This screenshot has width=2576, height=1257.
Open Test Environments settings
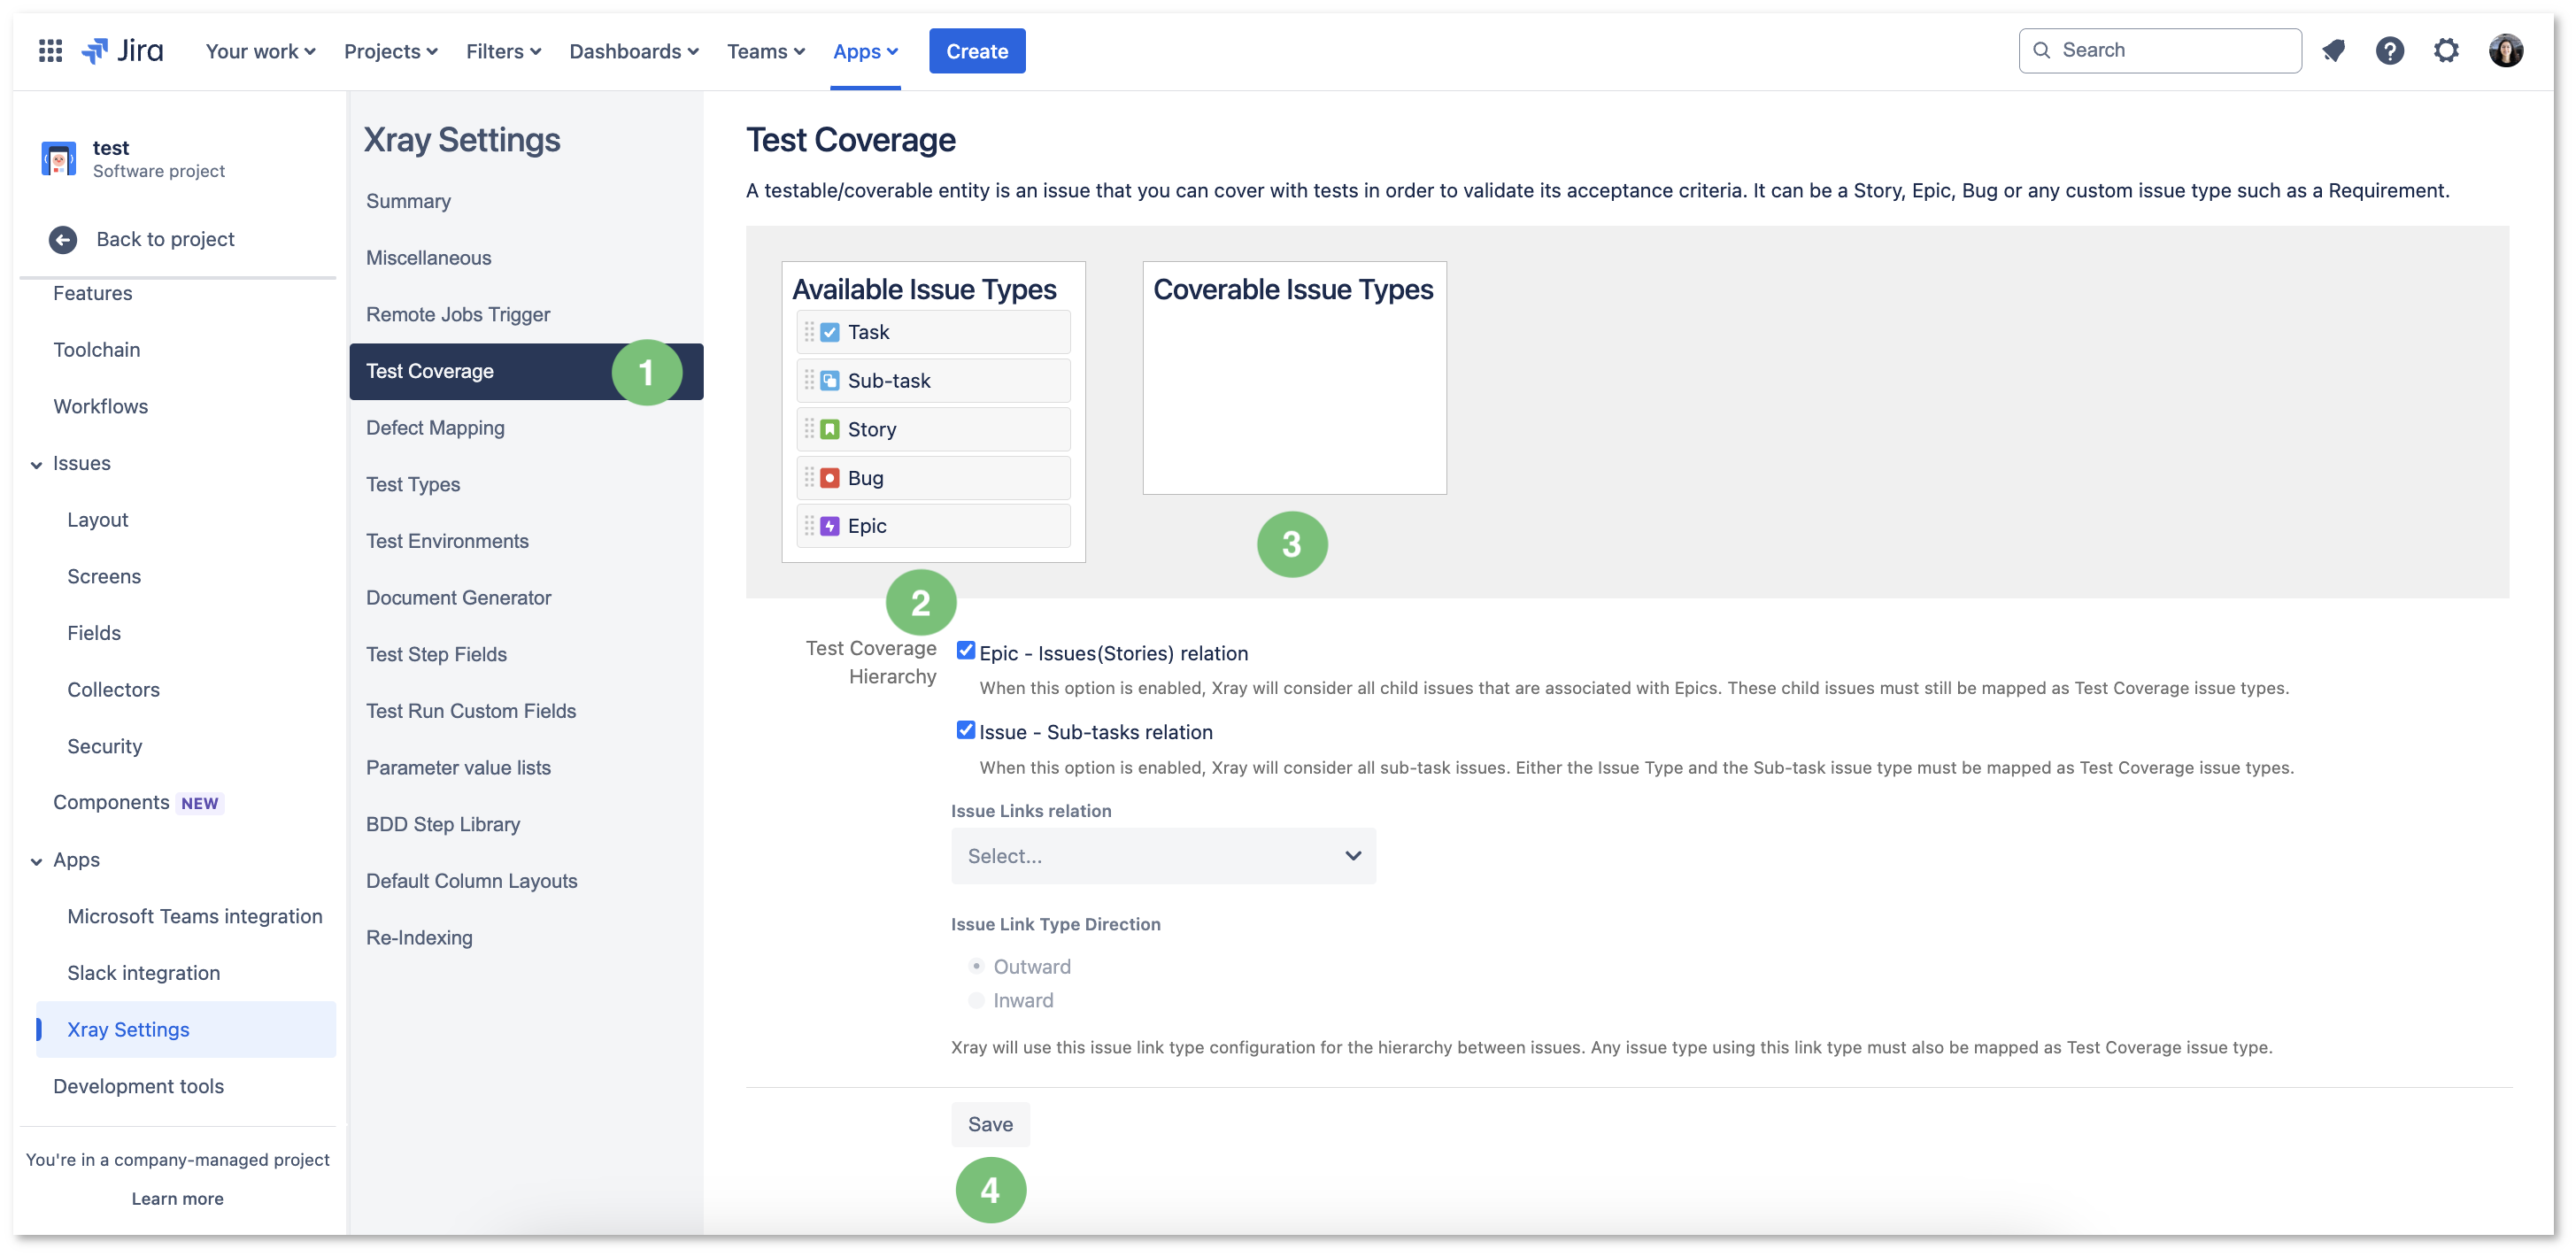[447, 541]
